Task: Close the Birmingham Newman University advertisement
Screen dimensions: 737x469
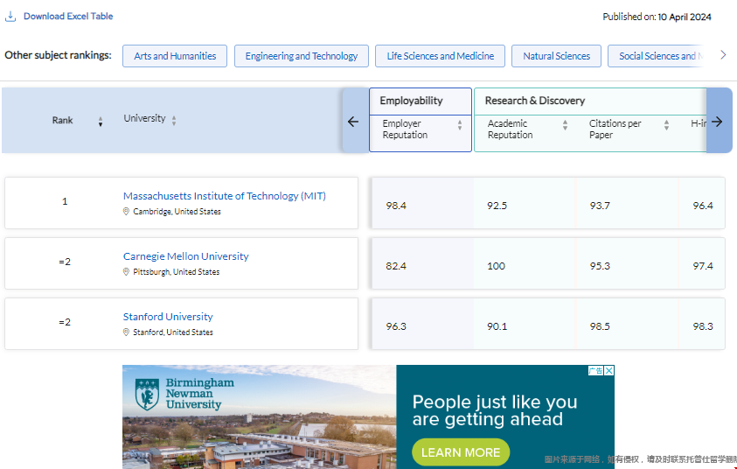Action: [609, 371]
